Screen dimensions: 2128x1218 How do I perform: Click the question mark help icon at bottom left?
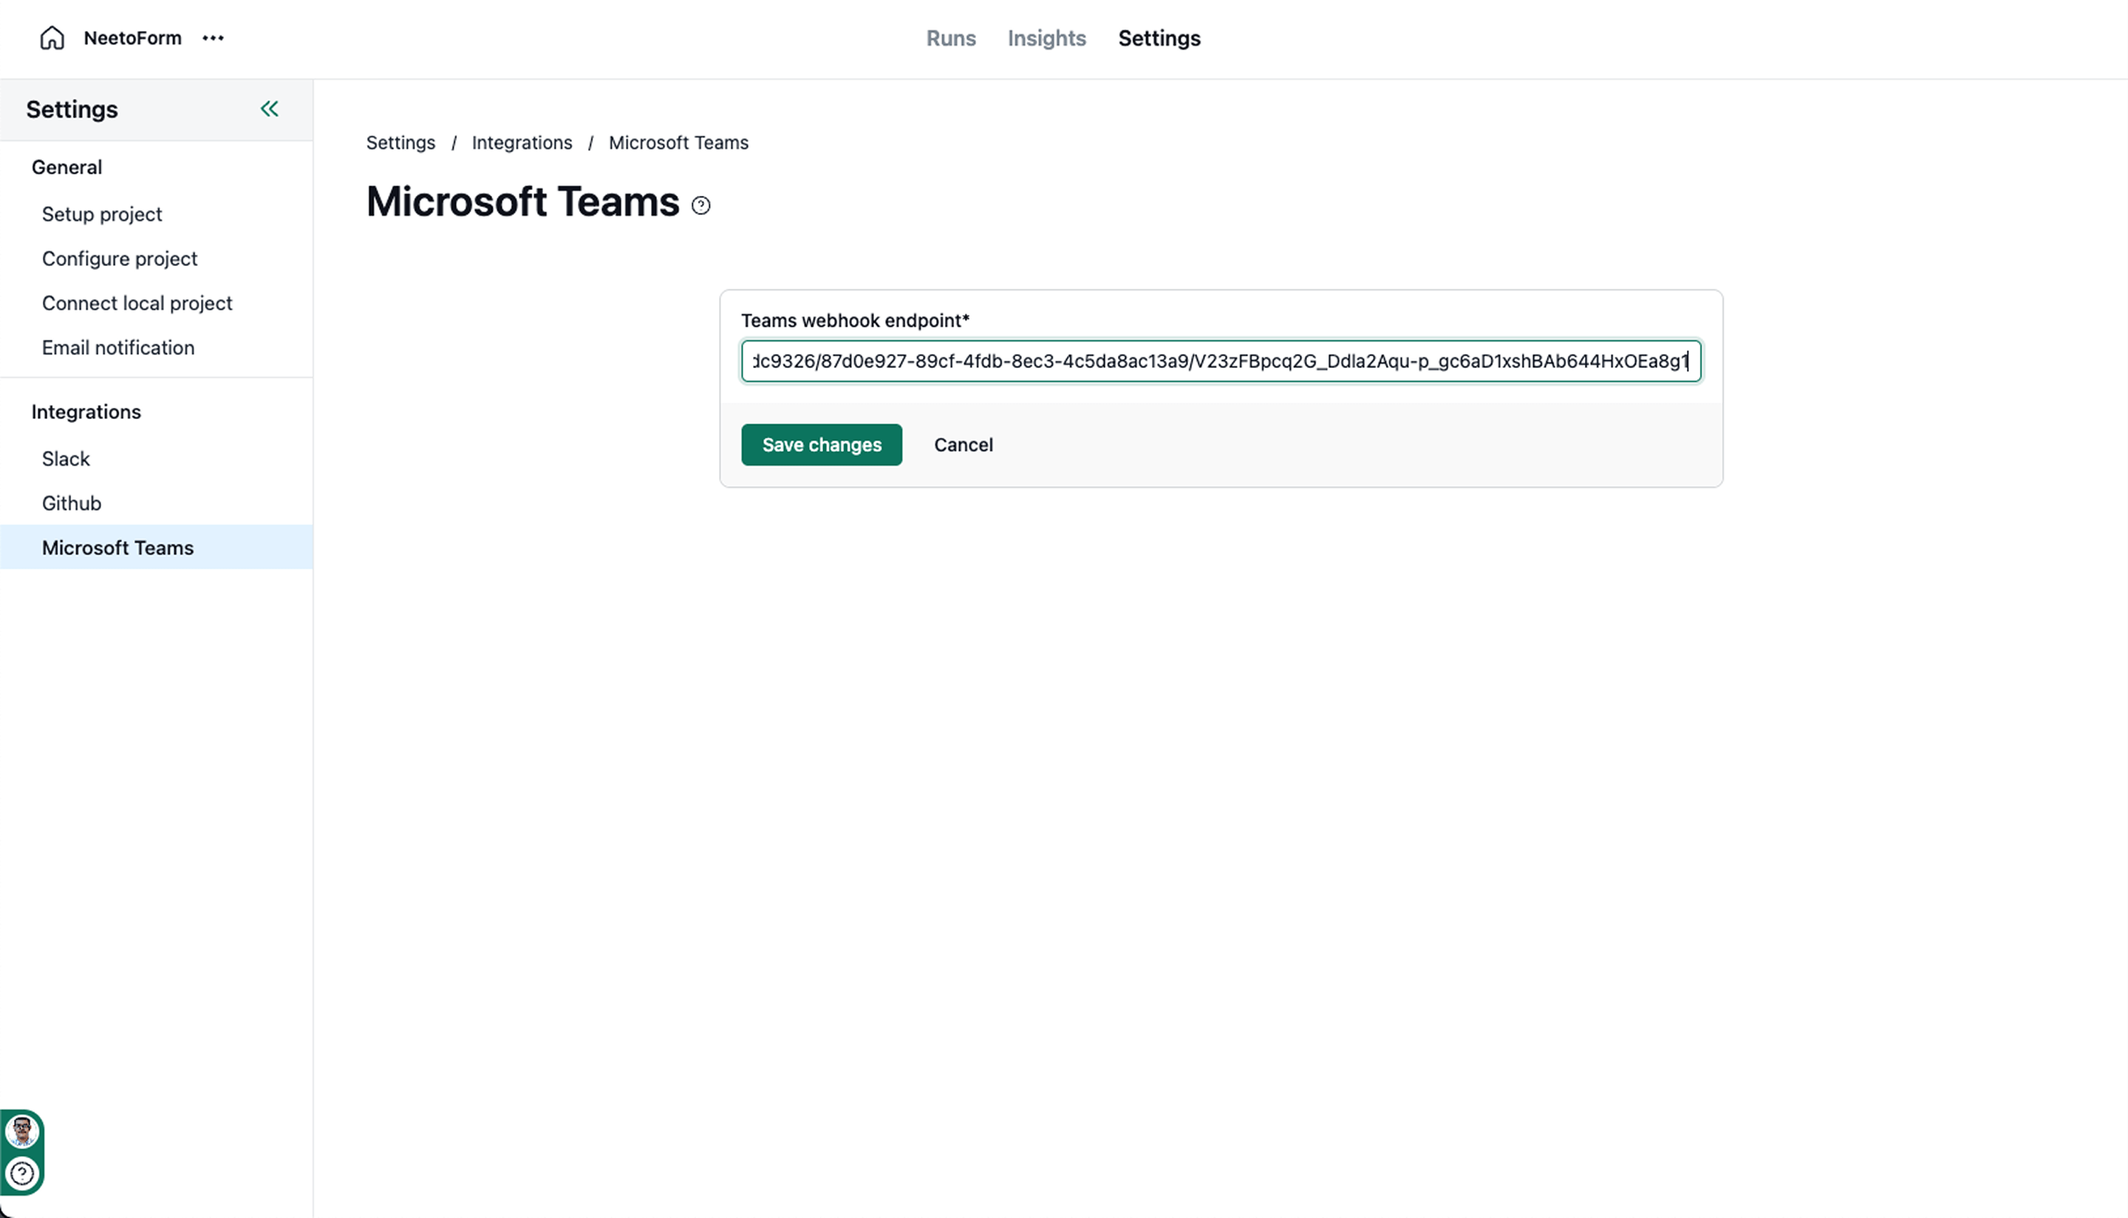pyautogui.click(x=21, y=1174)
